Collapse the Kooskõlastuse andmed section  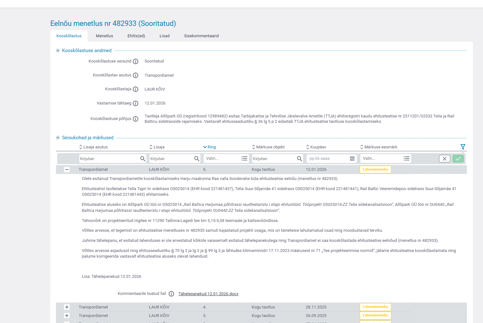58,51
